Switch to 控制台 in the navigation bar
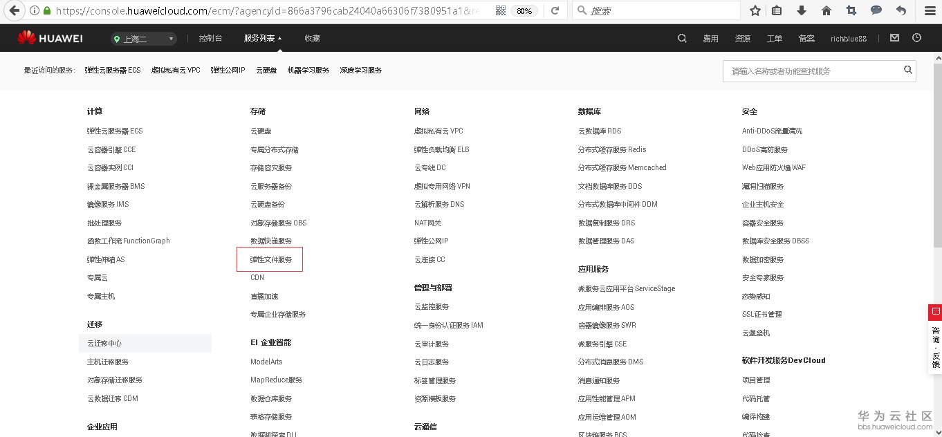This screenshot has width=942, height=437. [x=210, y=38]
